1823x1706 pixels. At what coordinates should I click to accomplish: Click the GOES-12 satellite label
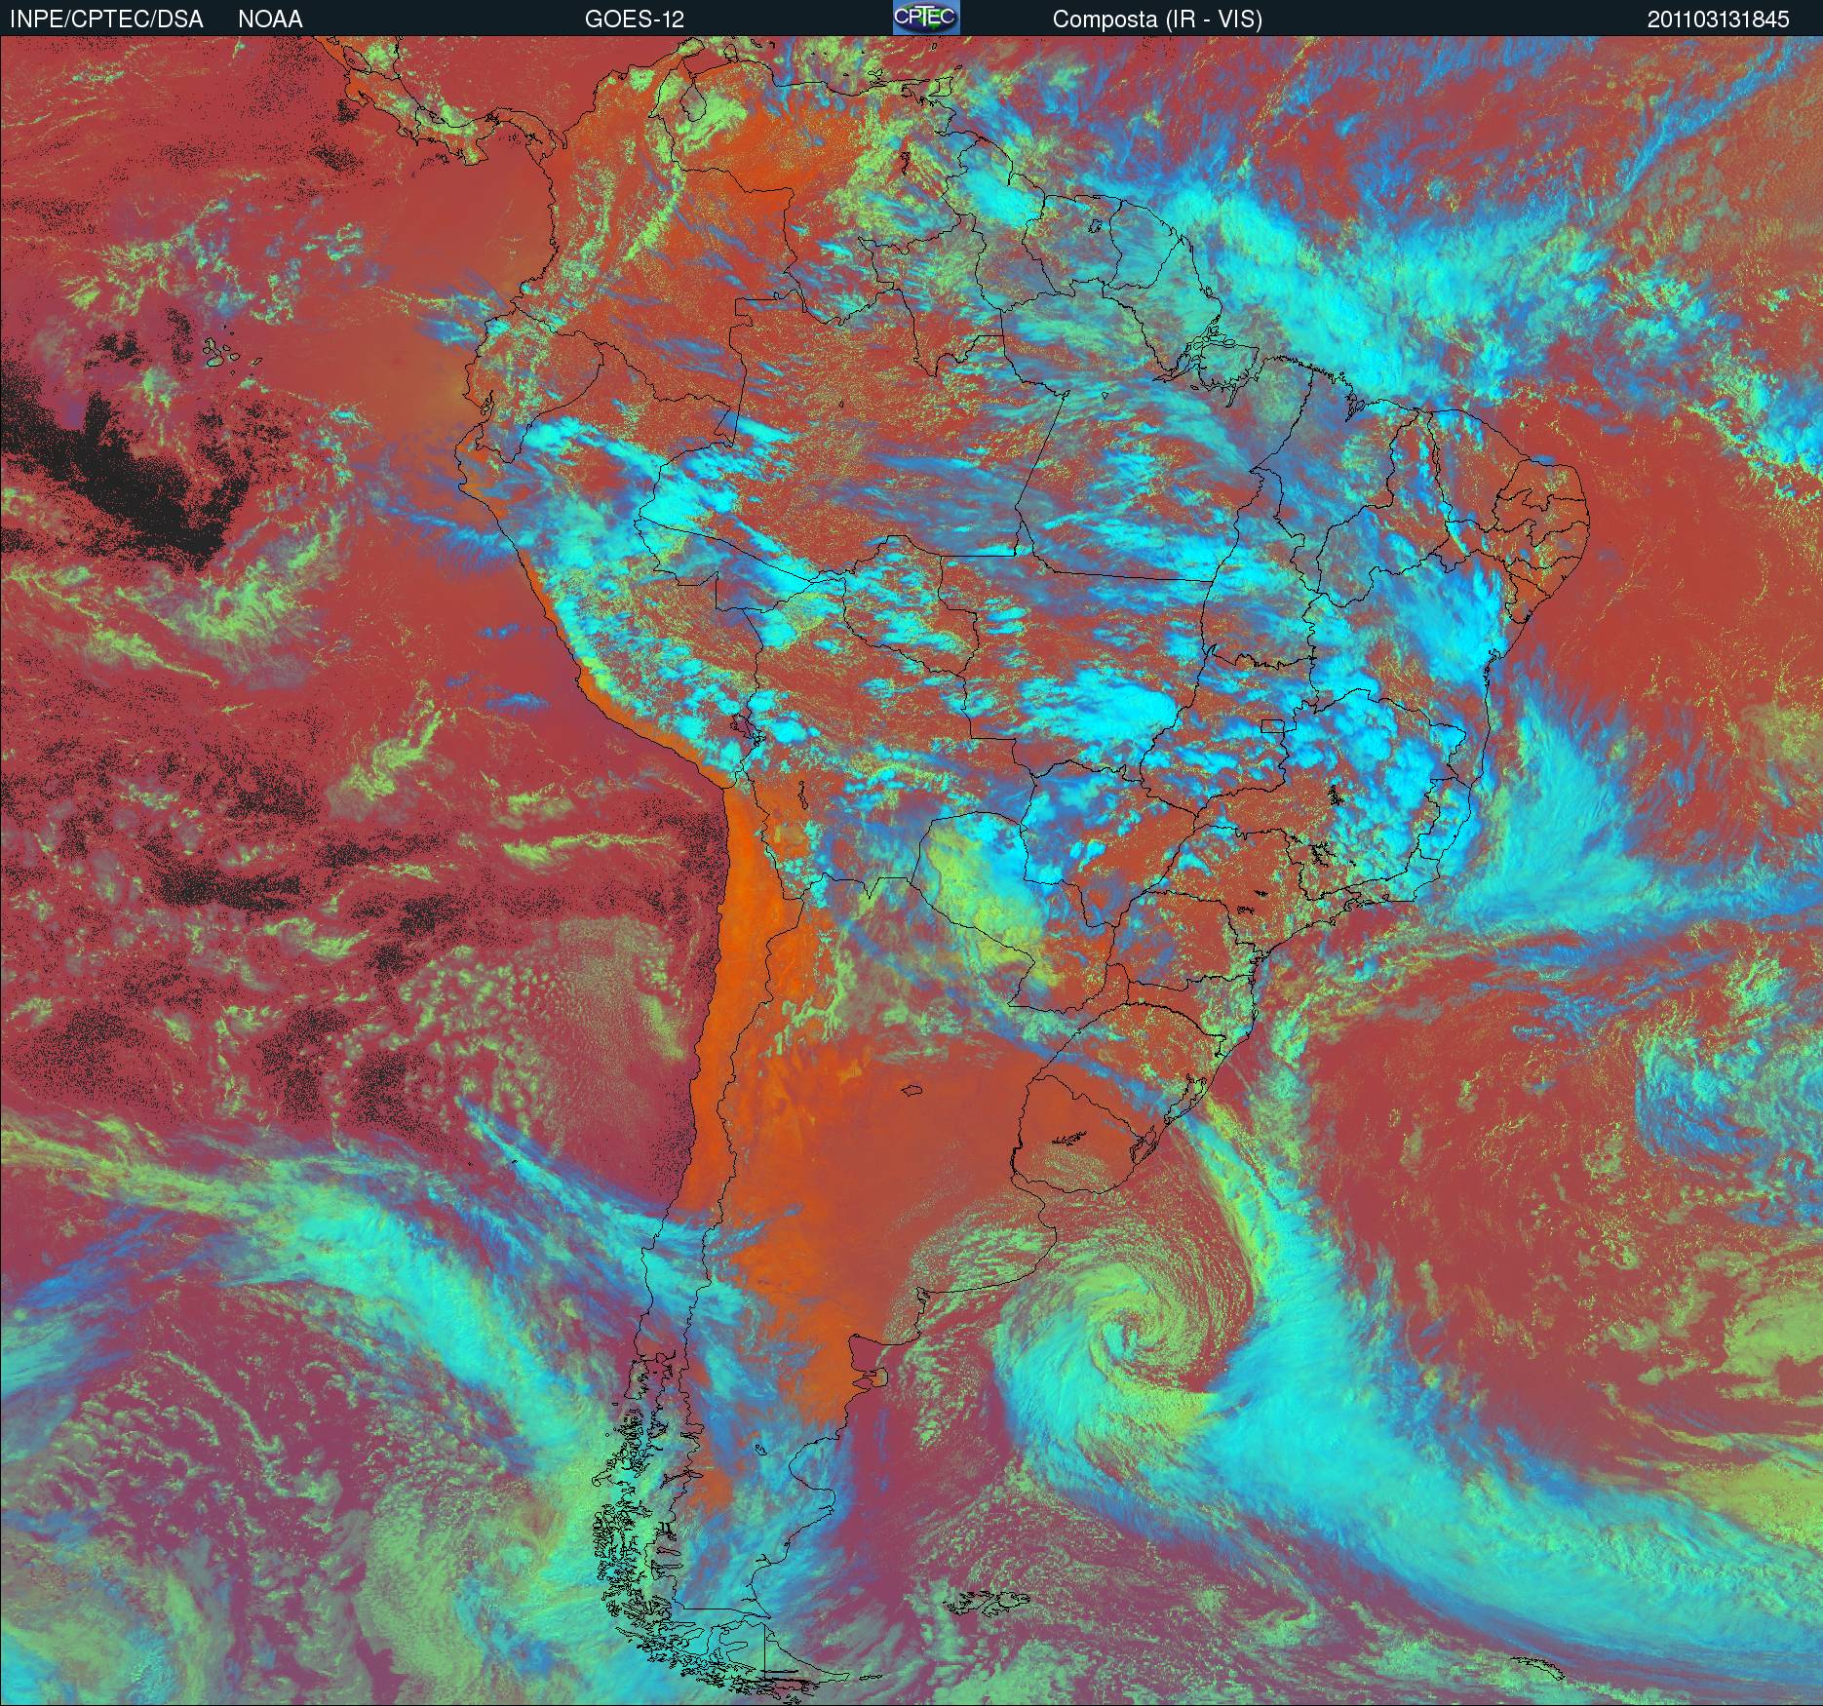634,19
